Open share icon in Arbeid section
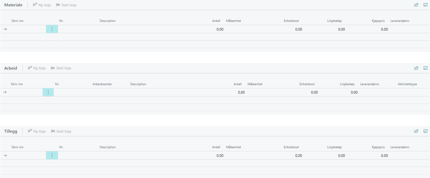 (416, 68)
